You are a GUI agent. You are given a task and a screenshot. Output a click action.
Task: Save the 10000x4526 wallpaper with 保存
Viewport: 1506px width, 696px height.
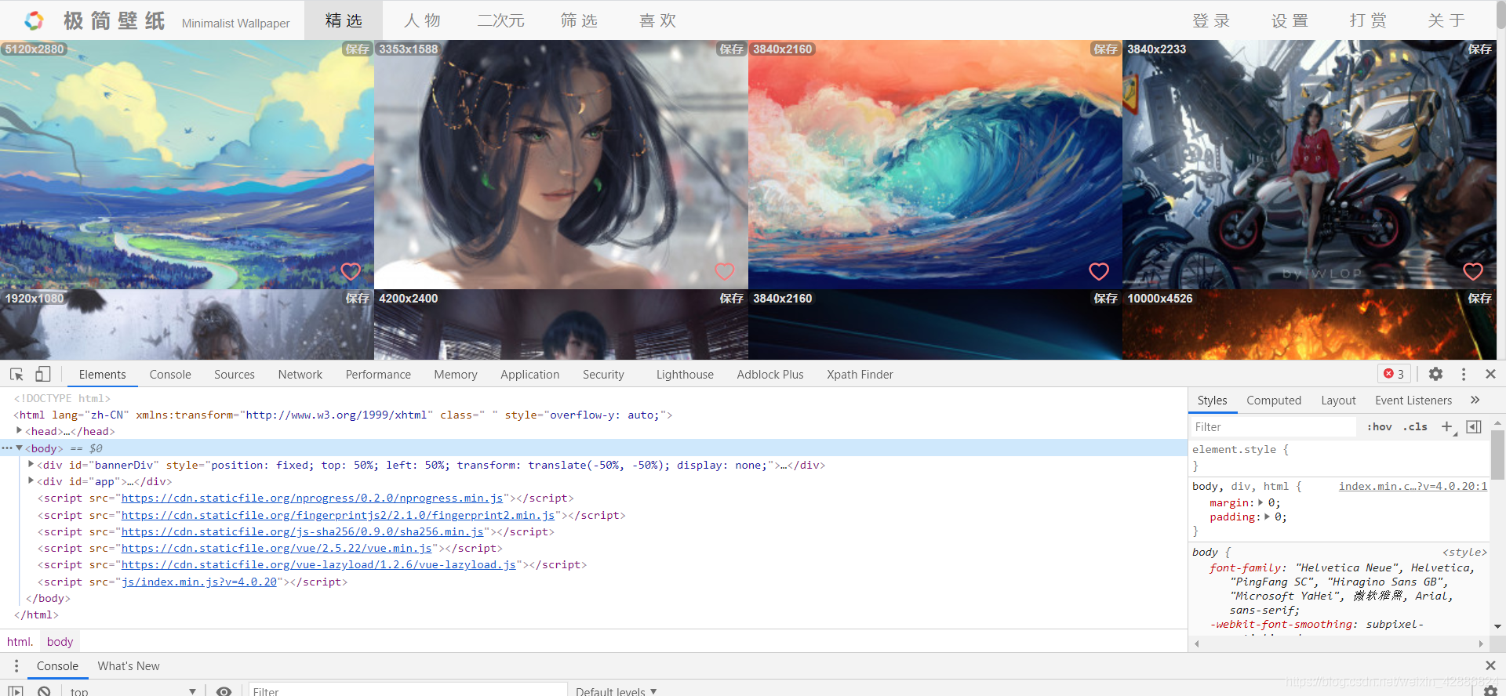pos(1480,298)
